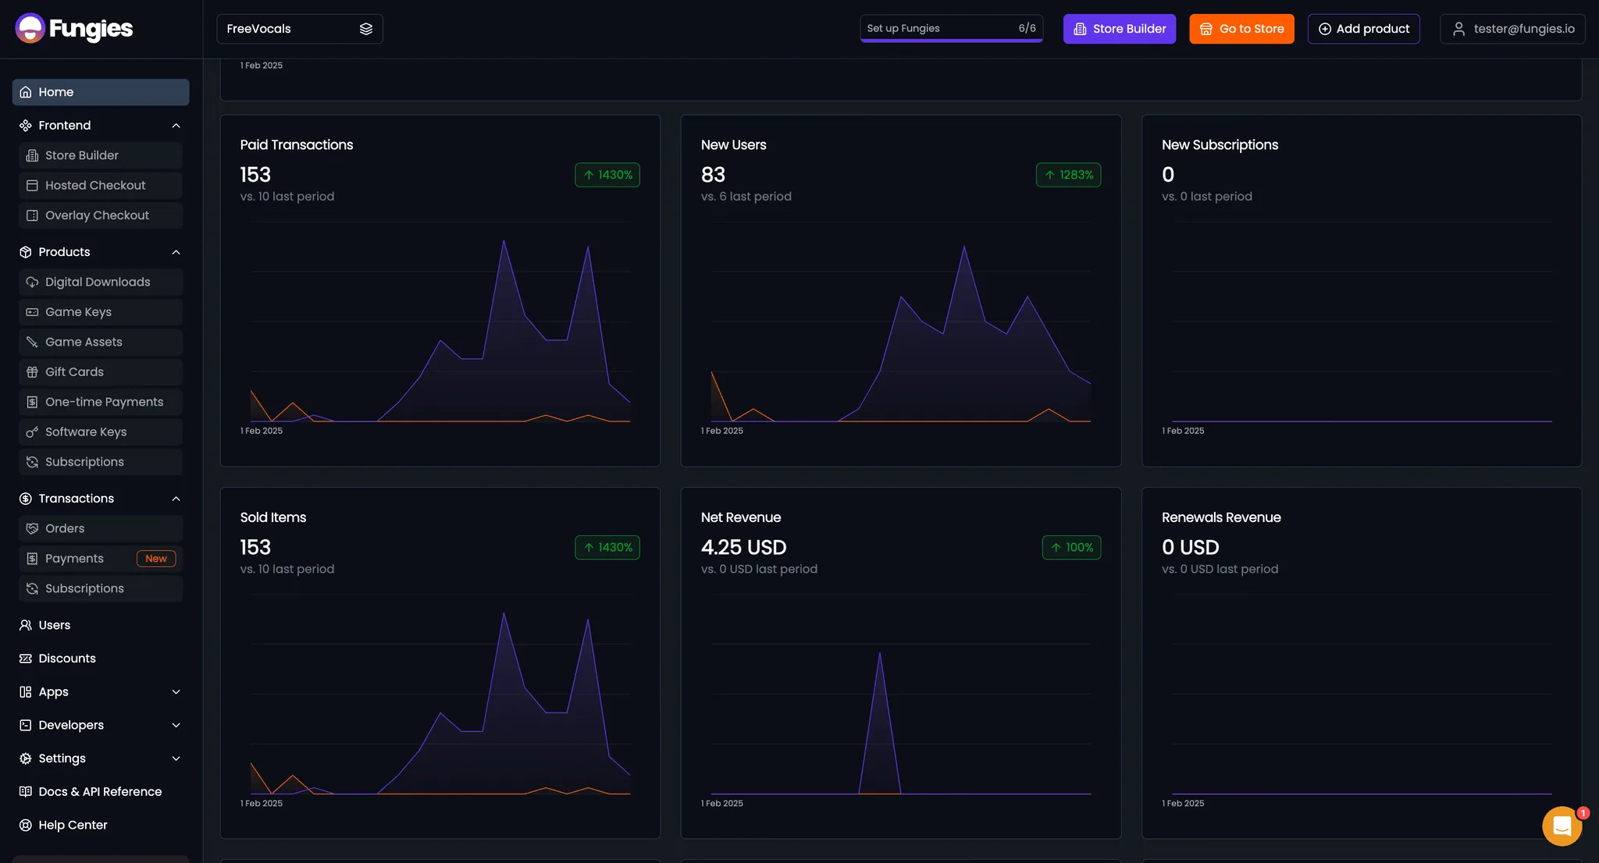Click the Go to Store button

coord(1241,29)
